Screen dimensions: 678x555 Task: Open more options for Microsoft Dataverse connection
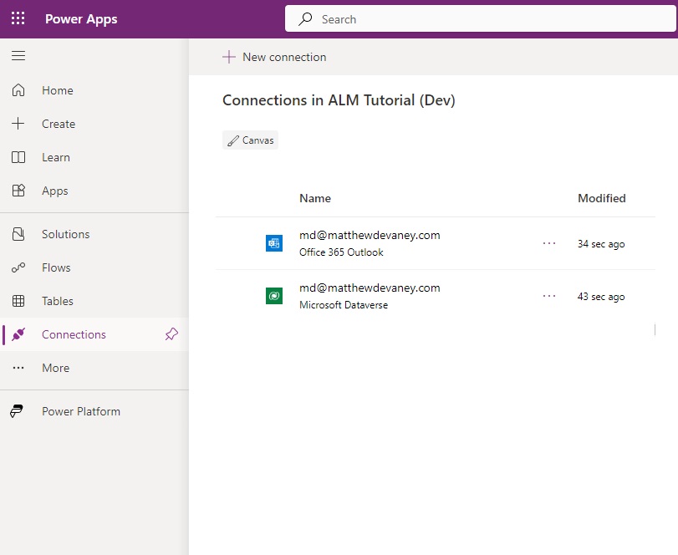tap(549, 296)
